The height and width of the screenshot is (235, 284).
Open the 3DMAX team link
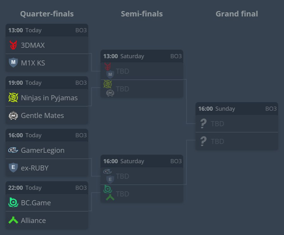click(x=33, y=45)
